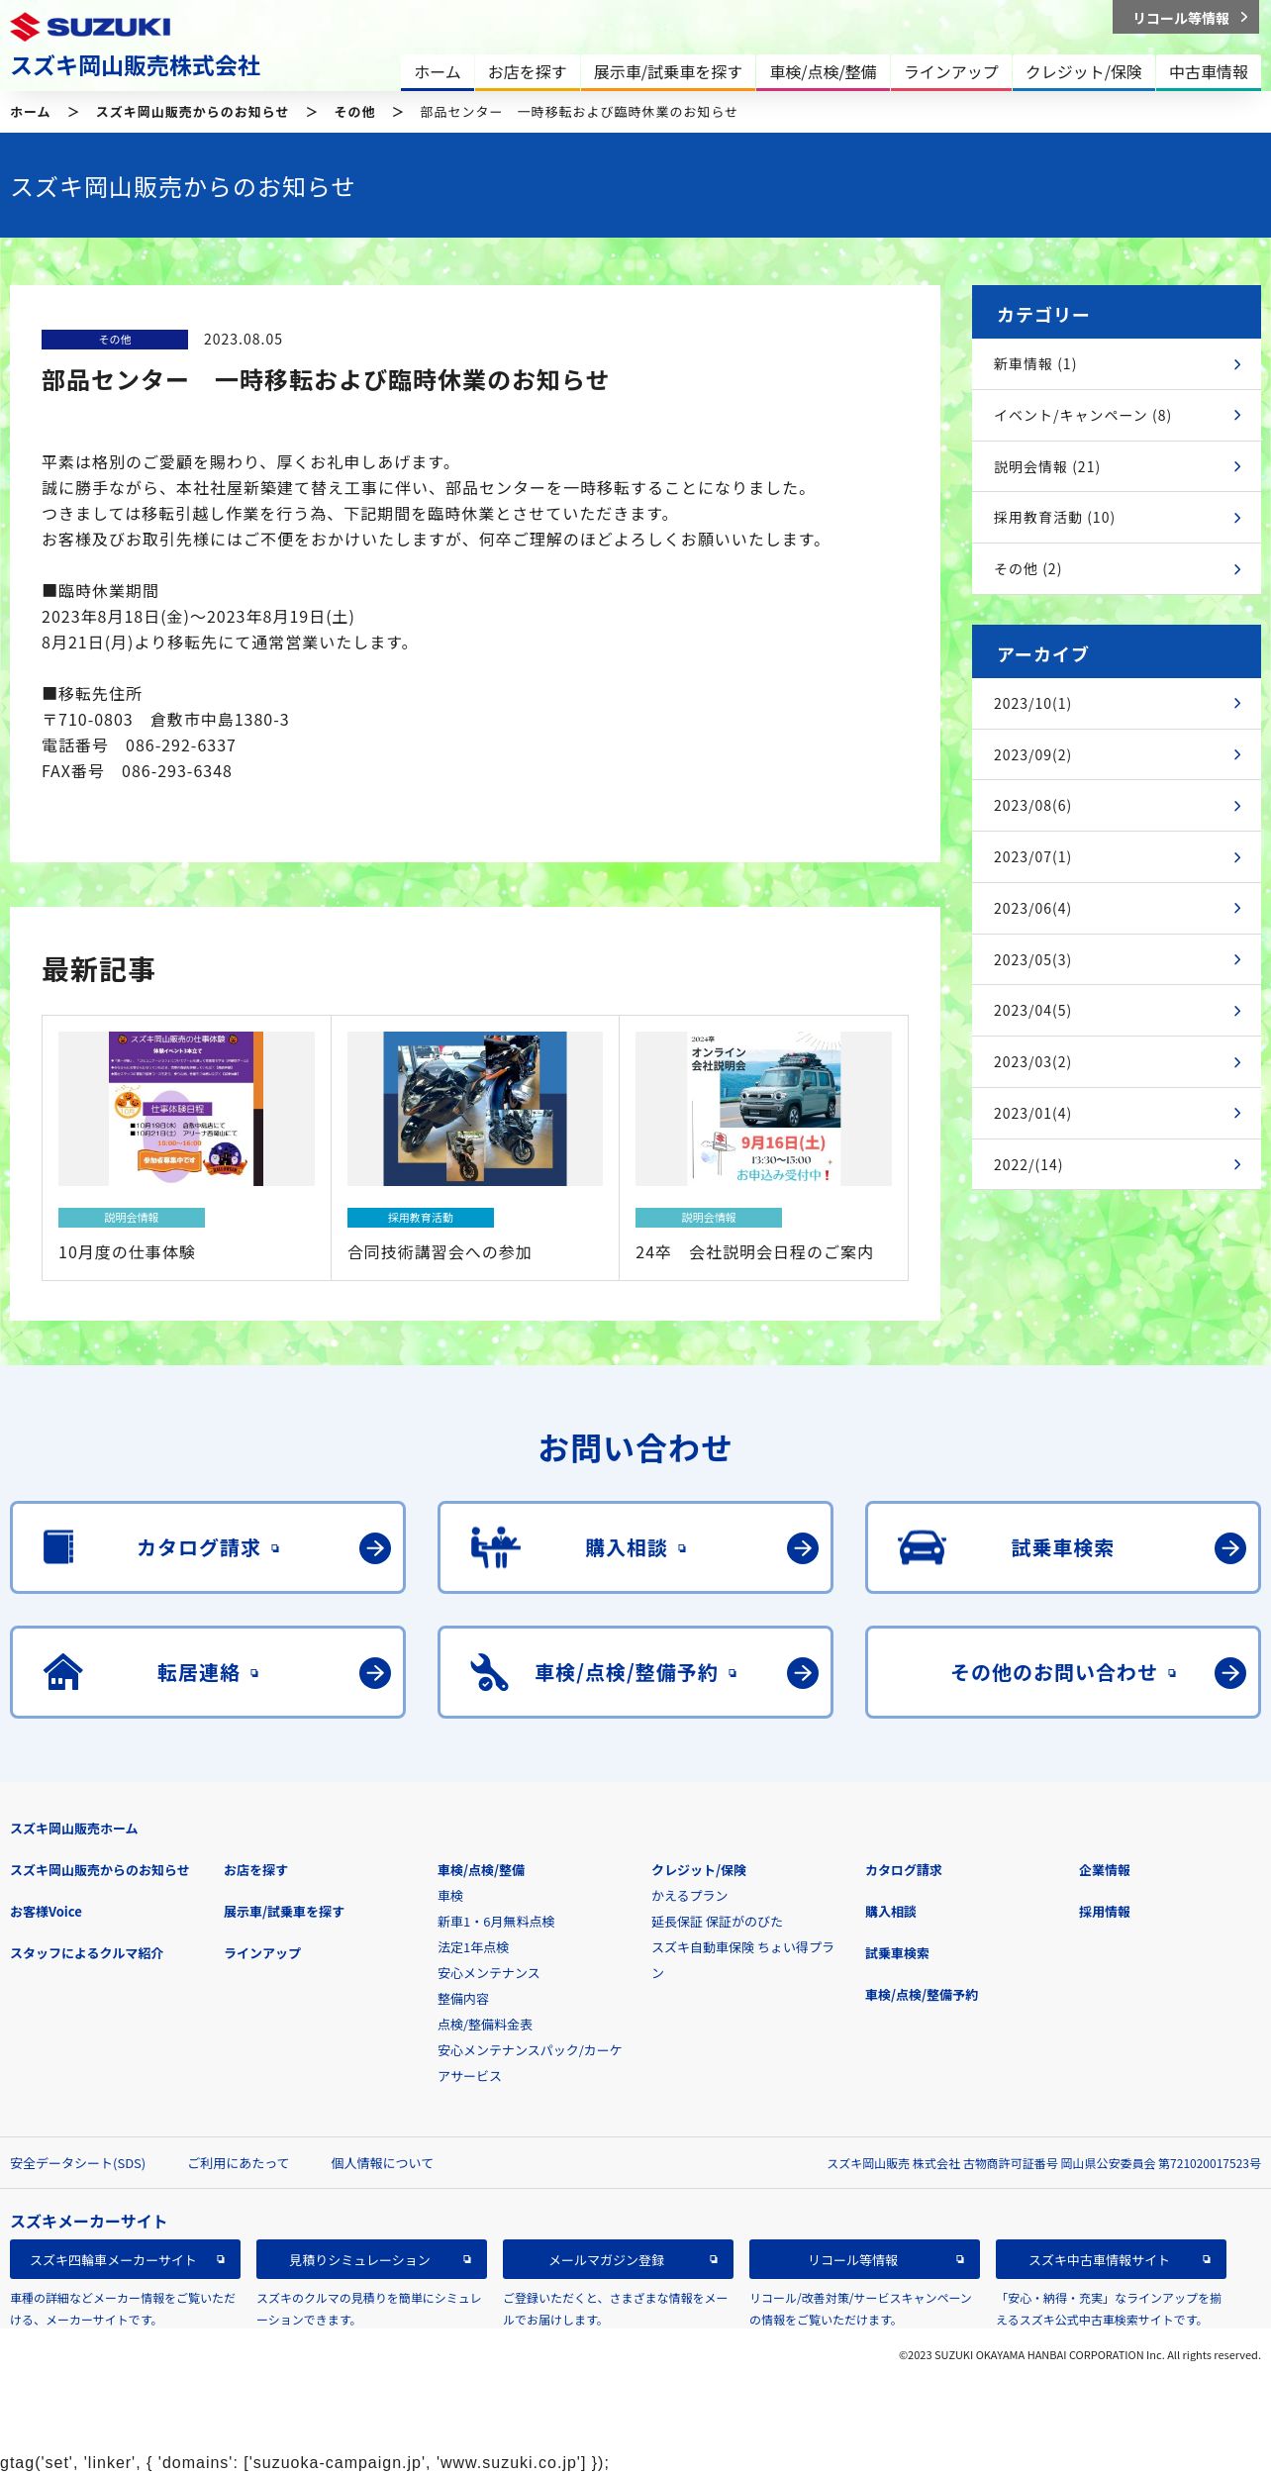This screenshot has width=1271, height=2476.
Task: Click footer link かえるプラン
Action: click(x=690, y=1896)
